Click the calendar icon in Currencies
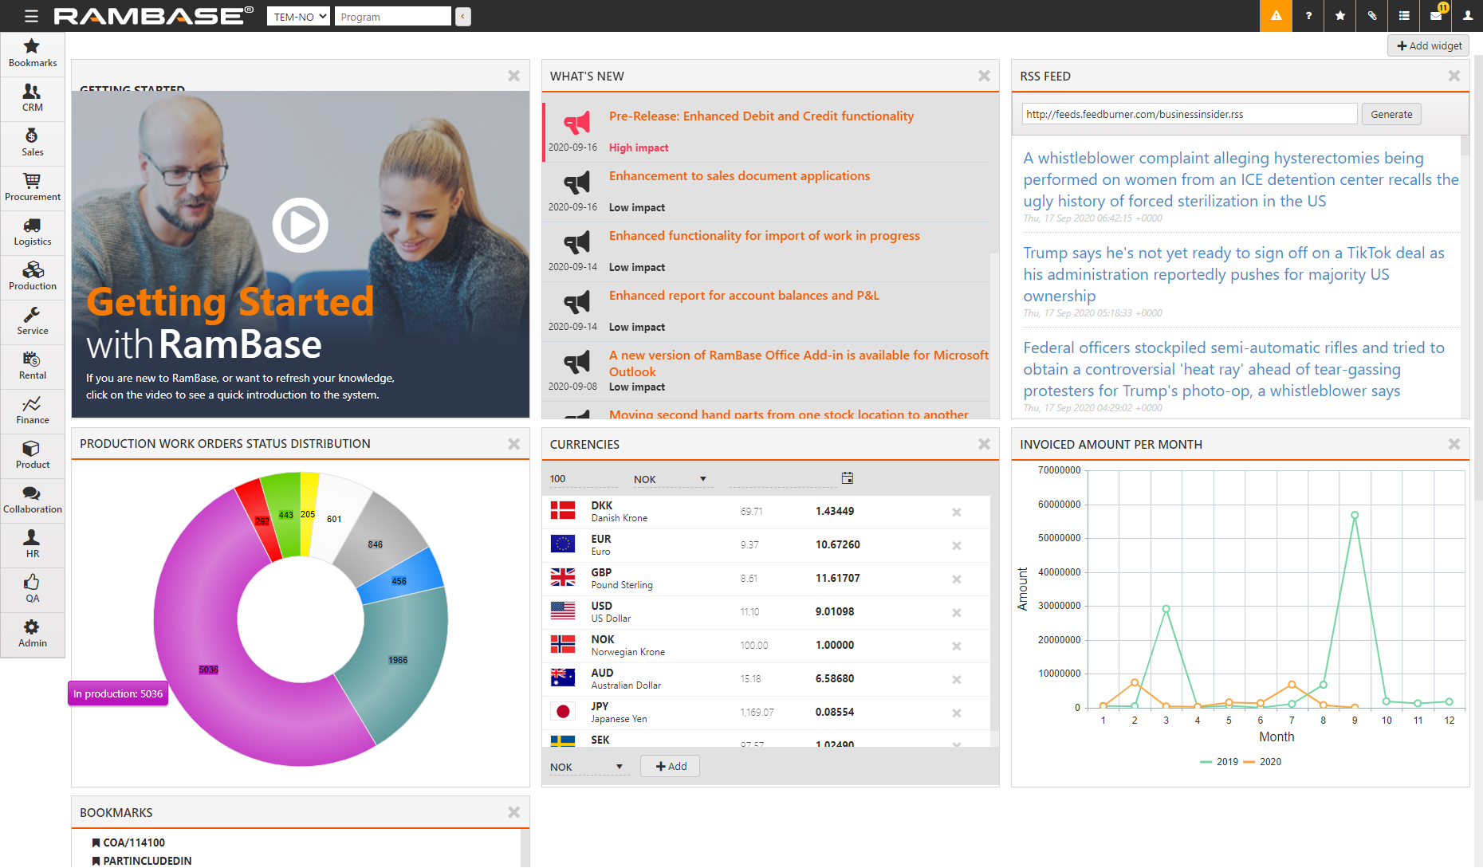Screen dimensions: 1483x868 848,478
